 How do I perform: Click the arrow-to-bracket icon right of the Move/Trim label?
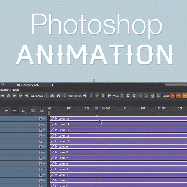pos(85,96)
